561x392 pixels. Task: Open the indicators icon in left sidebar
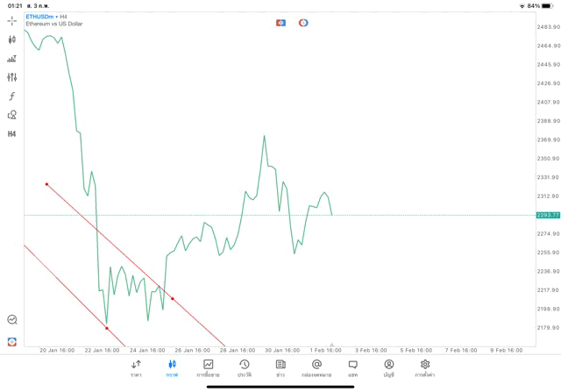pos(12,59)
